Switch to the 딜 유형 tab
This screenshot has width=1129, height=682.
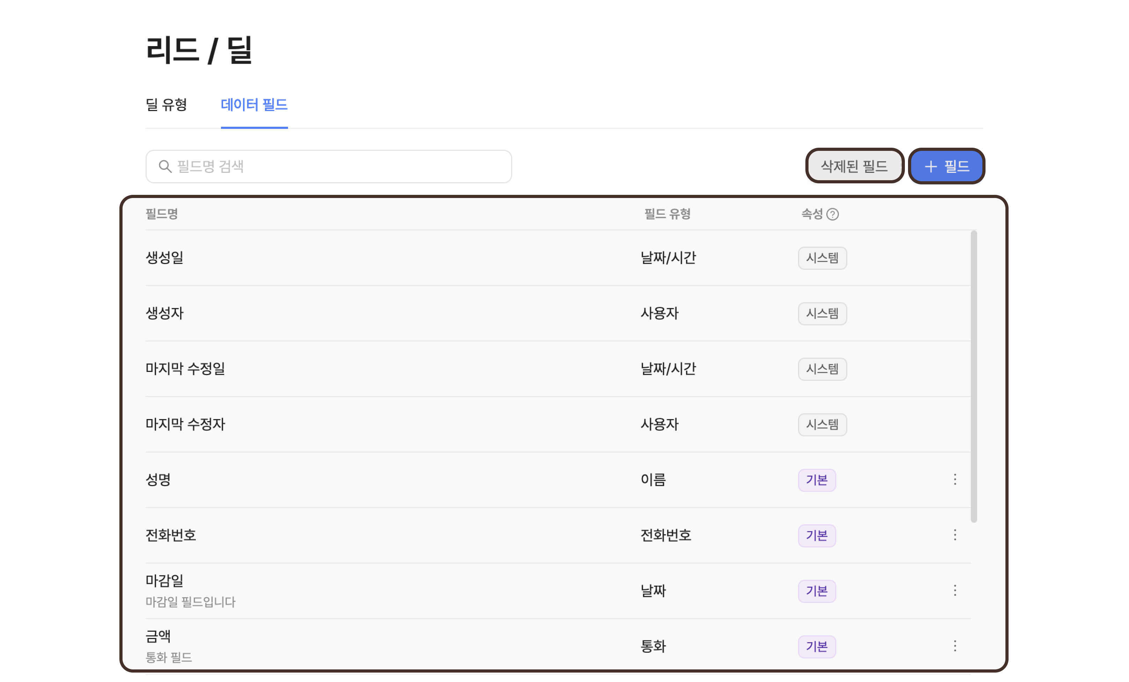point(166,104)
